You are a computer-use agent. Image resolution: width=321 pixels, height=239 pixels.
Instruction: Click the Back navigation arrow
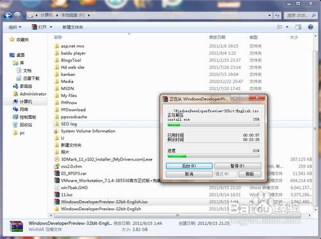tap(8, 15)
